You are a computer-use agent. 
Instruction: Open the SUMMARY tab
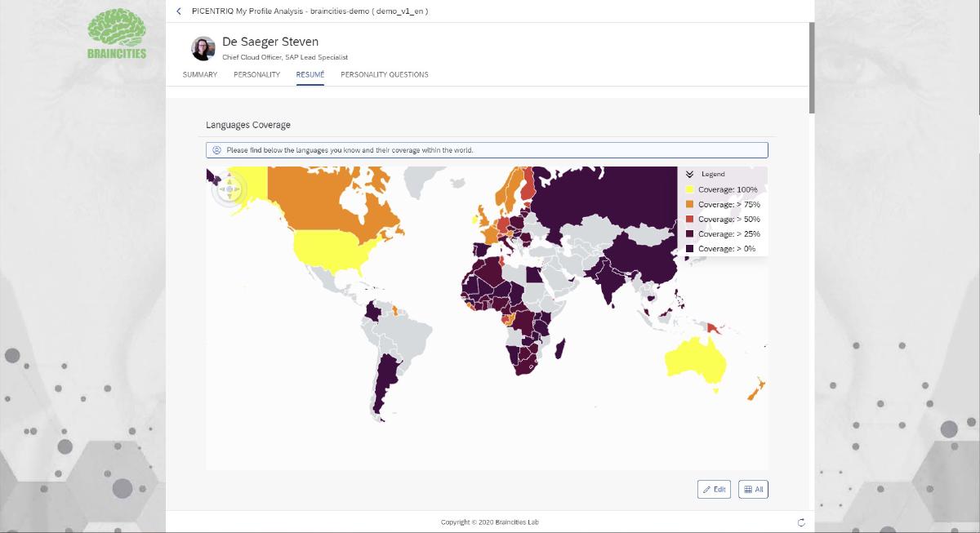point(200,75)
